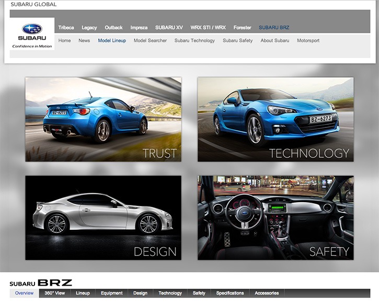Switch to the Lineup tab
Screen dimensions: 379x305
83,293
